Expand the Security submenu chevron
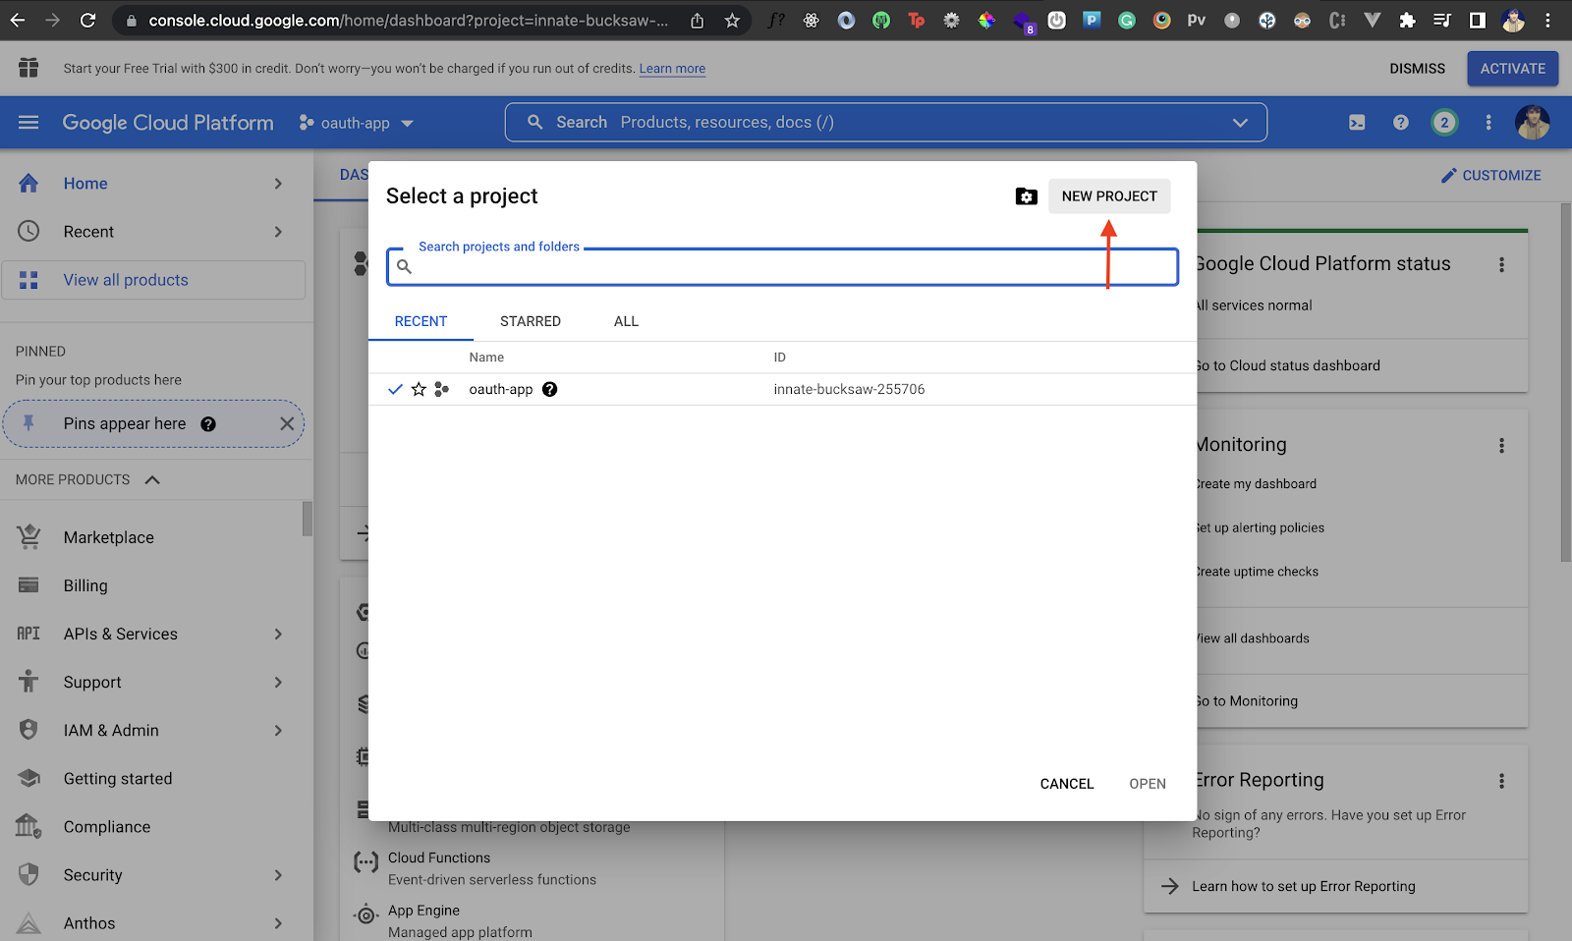 (278, 874)
